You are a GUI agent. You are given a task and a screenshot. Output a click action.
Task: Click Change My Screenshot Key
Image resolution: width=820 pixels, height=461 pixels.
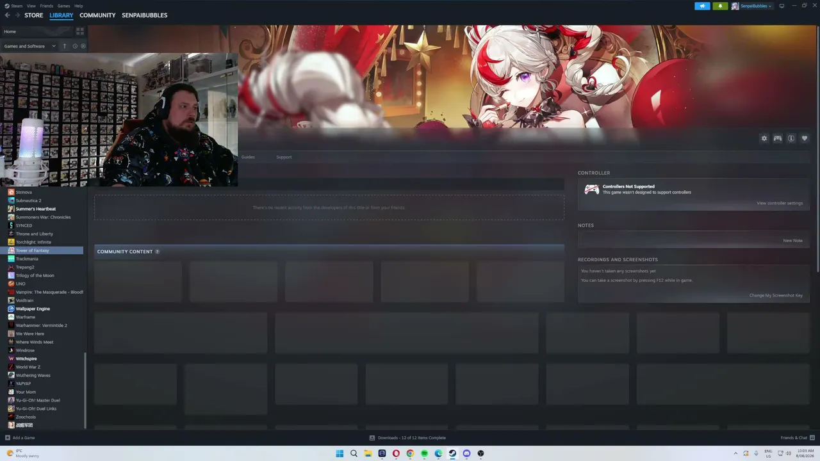point(776,295)
